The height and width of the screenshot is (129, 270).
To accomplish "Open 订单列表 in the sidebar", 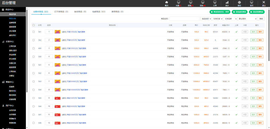I will pos(13,46).
